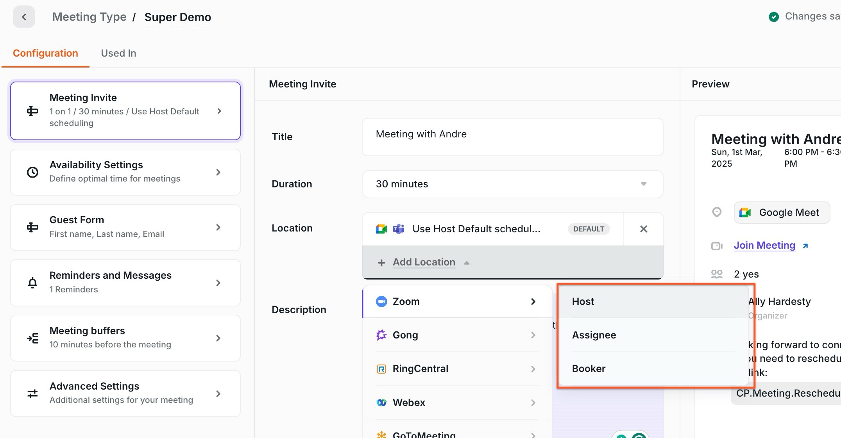Remove the host default location
The image size is (841, 438).
(x=644, y=229)
